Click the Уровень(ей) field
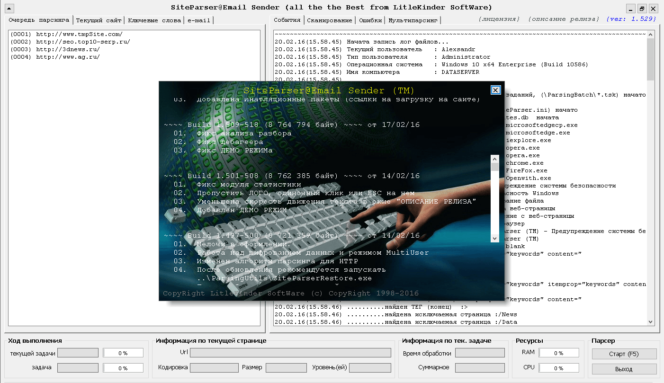664x383 pixels. [370, 368]
